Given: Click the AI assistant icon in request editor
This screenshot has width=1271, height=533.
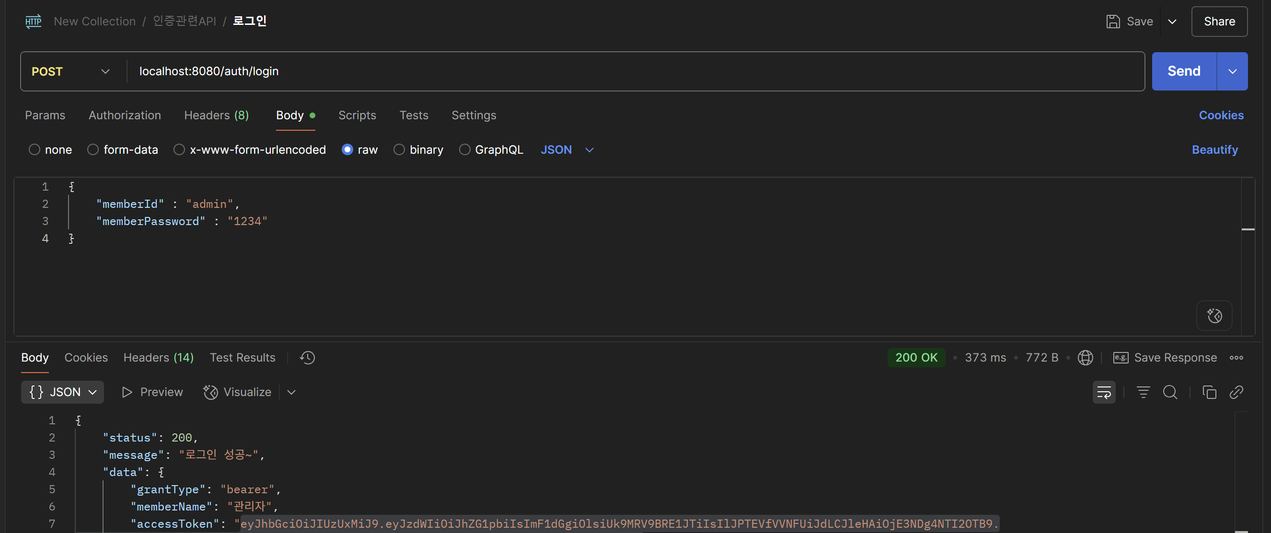Looking at the screenshot, I should [1214, 315].
